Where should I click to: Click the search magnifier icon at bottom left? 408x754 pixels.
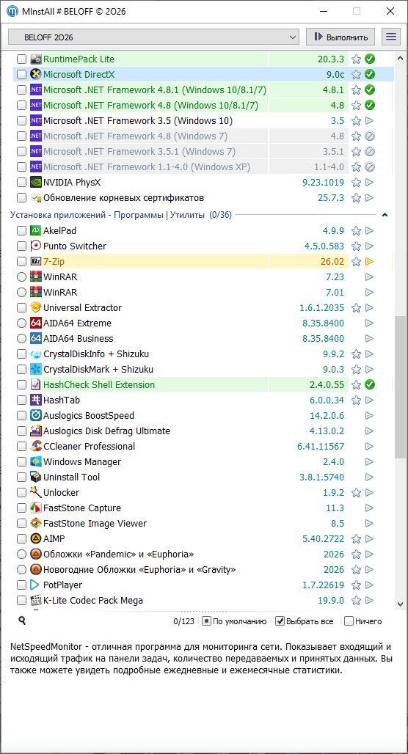[22, 621]
